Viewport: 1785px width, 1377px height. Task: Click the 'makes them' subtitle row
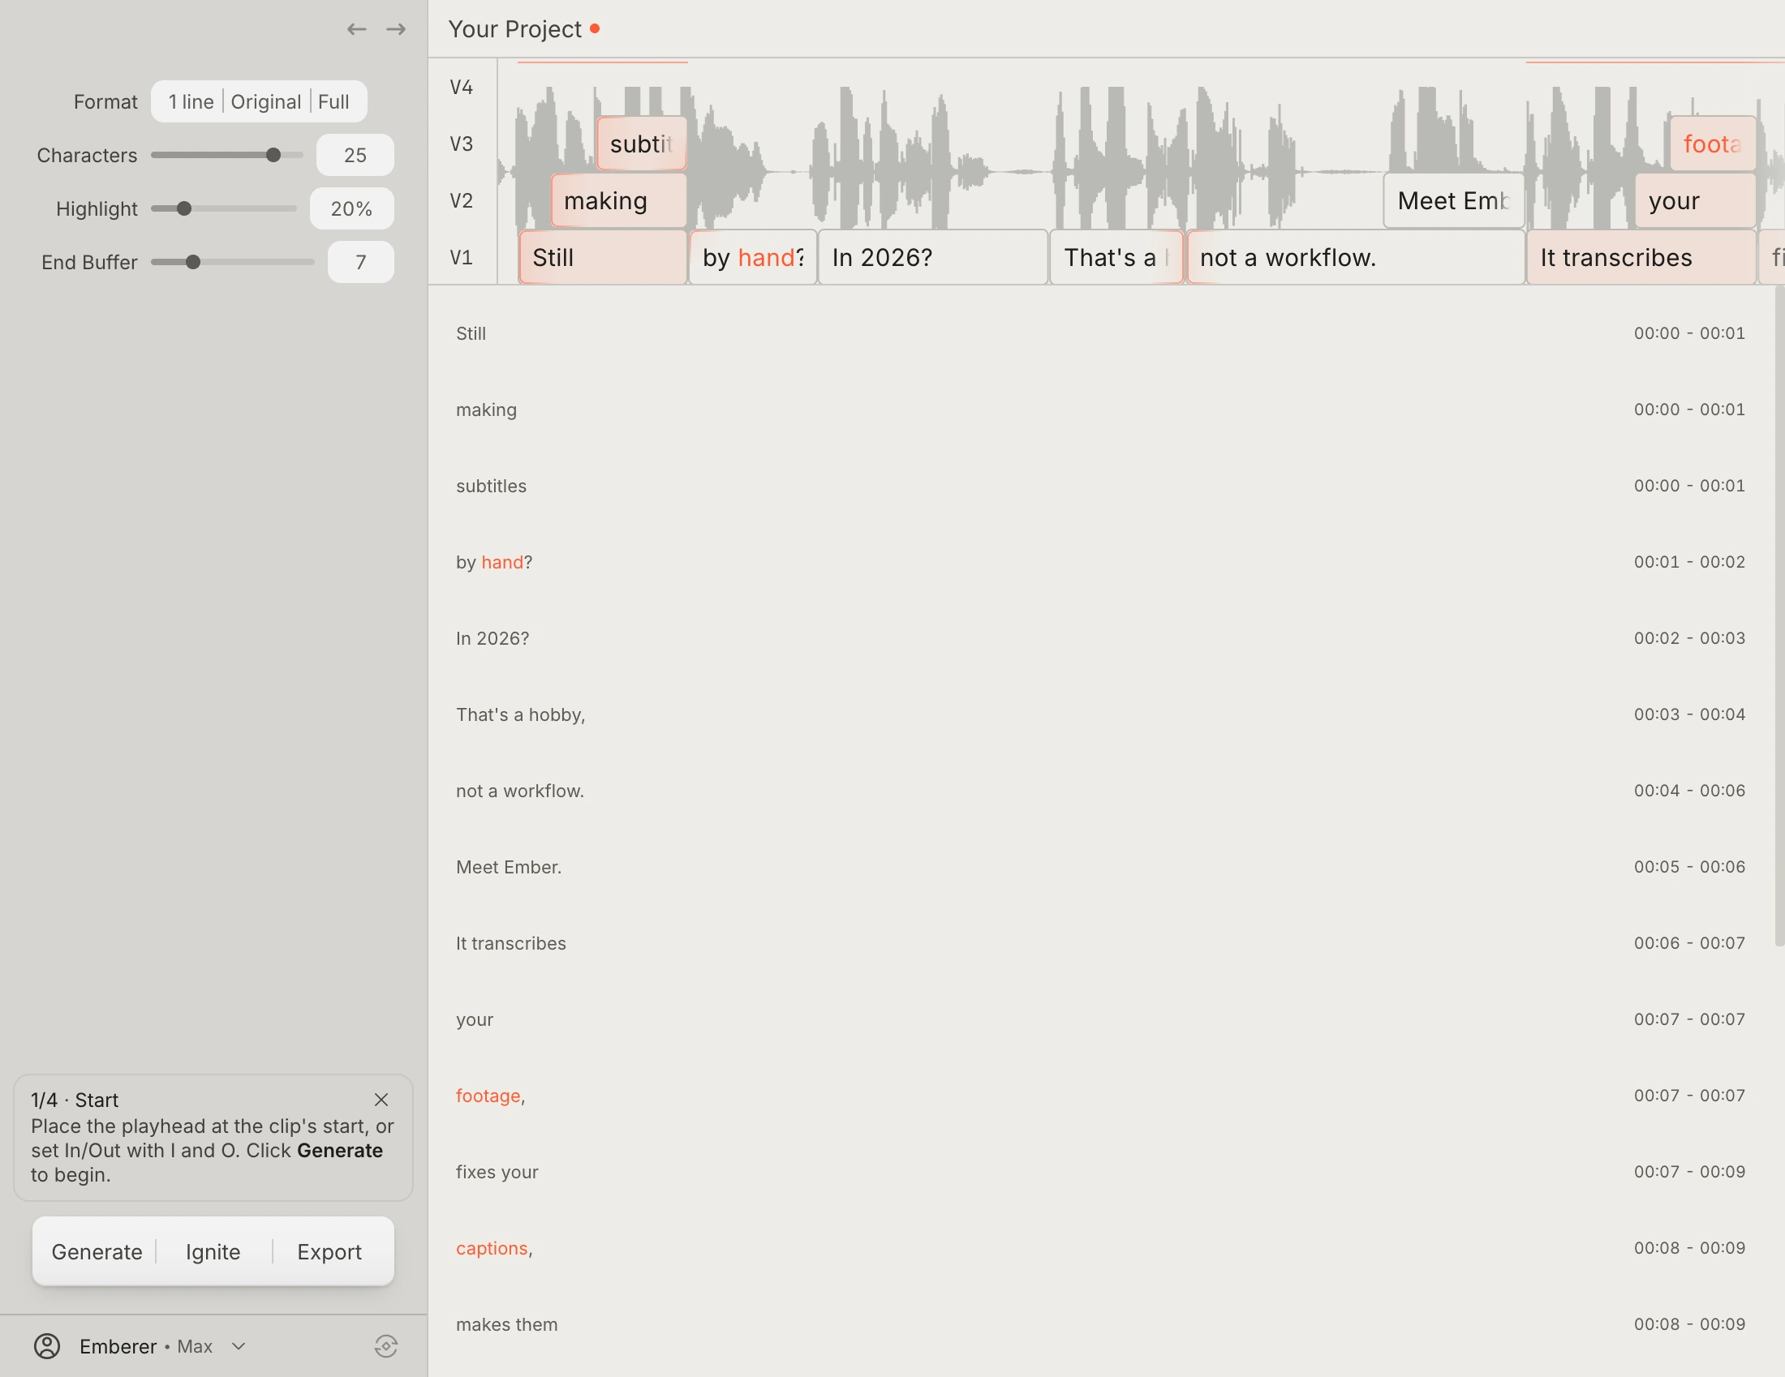(x=1100, y=1324)
